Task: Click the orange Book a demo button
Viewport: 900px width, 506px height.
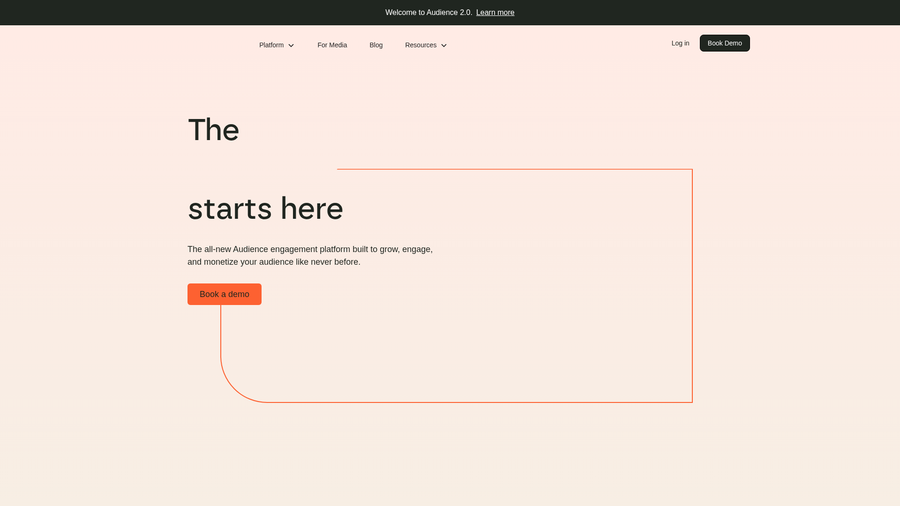Action: 225,294
